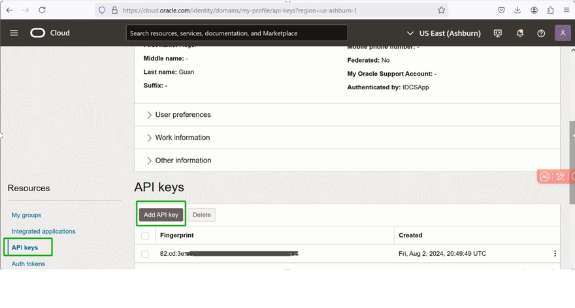Viewport: 575px width, 308px height.
Task: Open the help question mark icon
Action: point(541,33)
